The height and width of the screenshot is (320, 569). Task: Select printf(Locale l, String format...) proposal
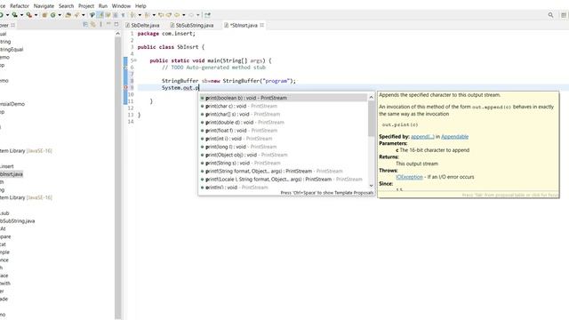click(x=284, y=180)
